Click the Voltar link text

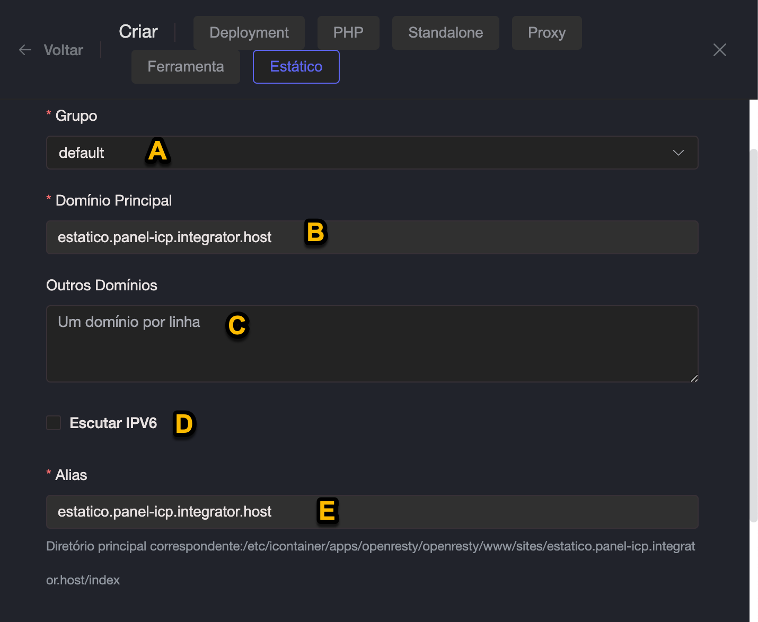click(x=63, y=50)
